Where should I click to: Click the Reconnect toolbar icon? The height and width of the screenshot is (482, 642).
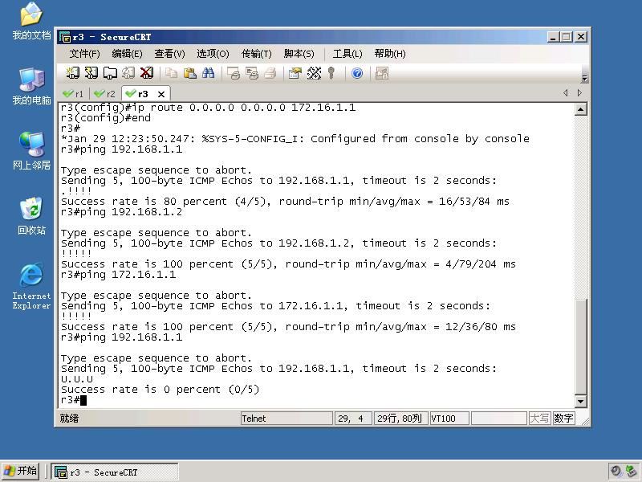128,73
